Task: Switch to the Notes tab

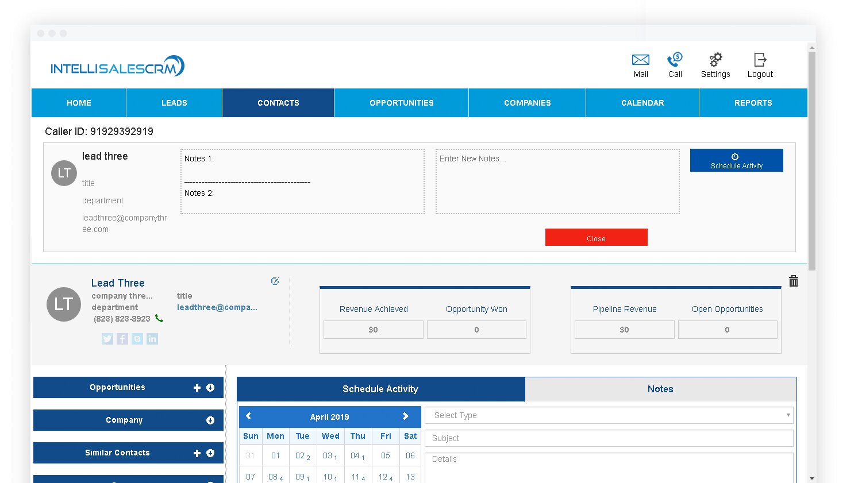Action: 660,389
